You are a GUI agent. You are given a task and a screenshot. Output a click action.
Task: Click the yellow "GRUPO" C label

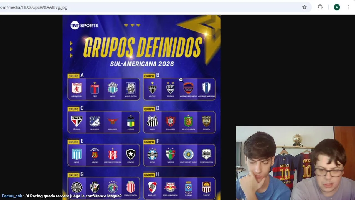[x=73, y=109]
